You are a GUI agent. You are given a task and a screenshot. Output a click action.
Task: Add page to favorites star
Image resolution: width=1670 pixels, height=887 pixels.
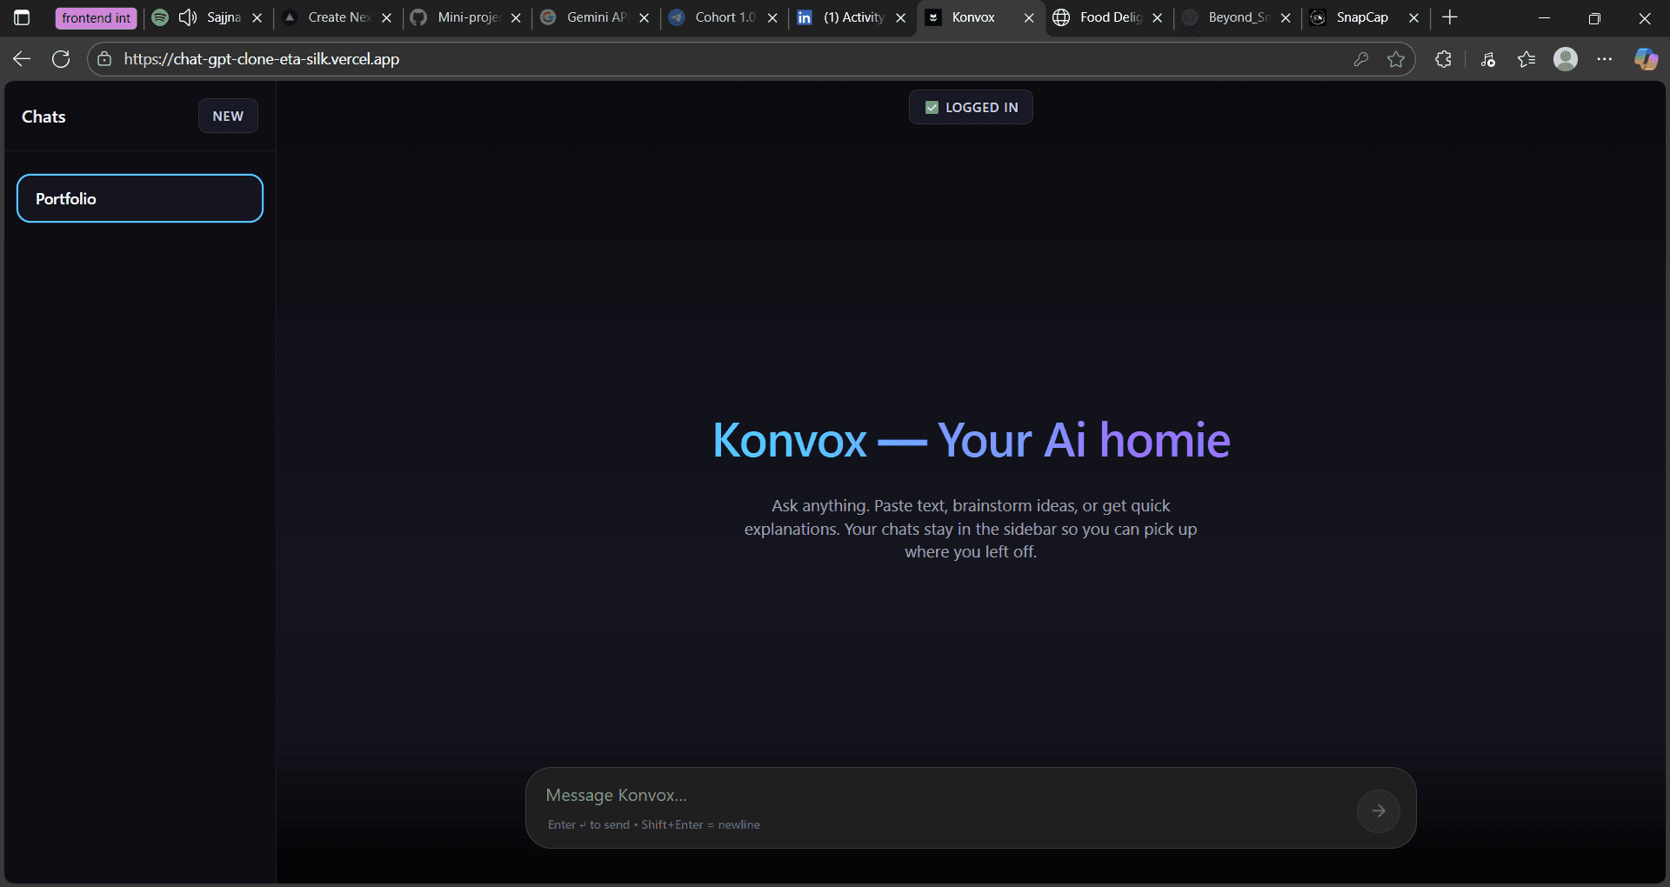[x=1396, y=59]
